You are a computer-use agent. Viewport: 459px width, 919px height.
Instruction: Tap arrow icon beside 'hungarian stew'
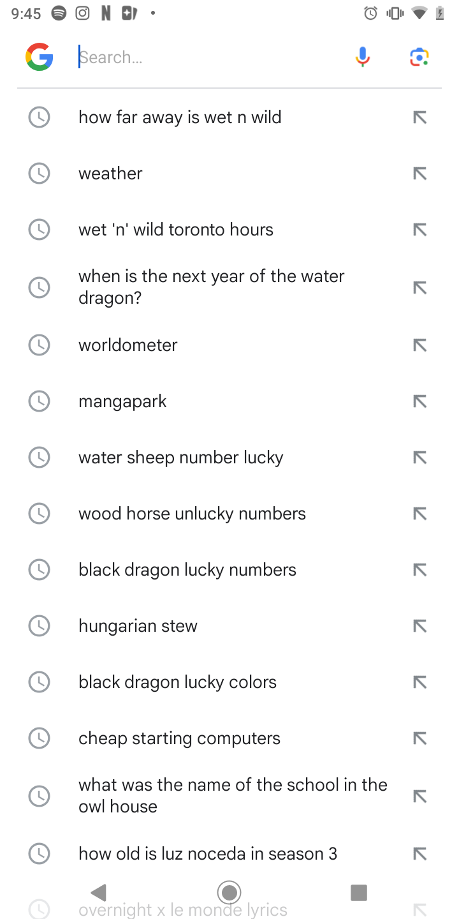point(419,626)
